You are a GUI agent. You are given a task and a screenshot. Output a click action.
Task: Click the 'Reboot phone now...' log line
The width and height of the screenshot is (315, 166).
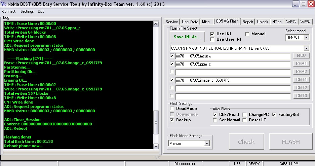pos(23,146)
